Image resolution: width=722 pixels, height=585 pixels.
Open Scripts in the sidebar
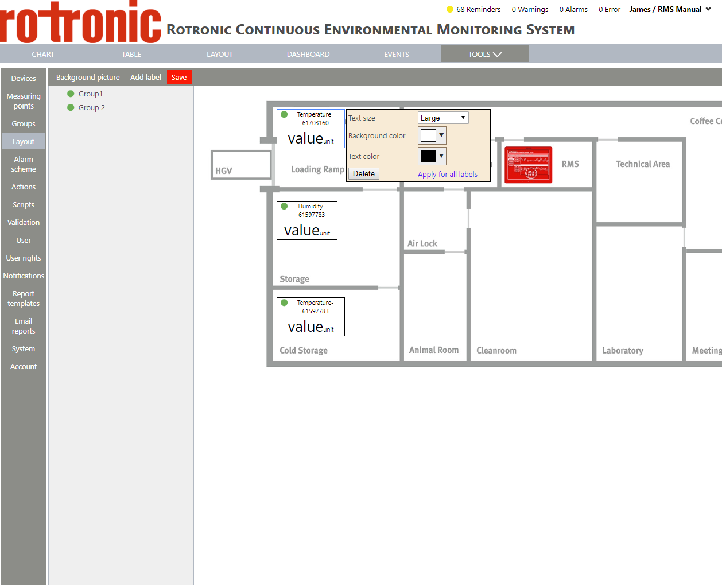click(24, 204)
